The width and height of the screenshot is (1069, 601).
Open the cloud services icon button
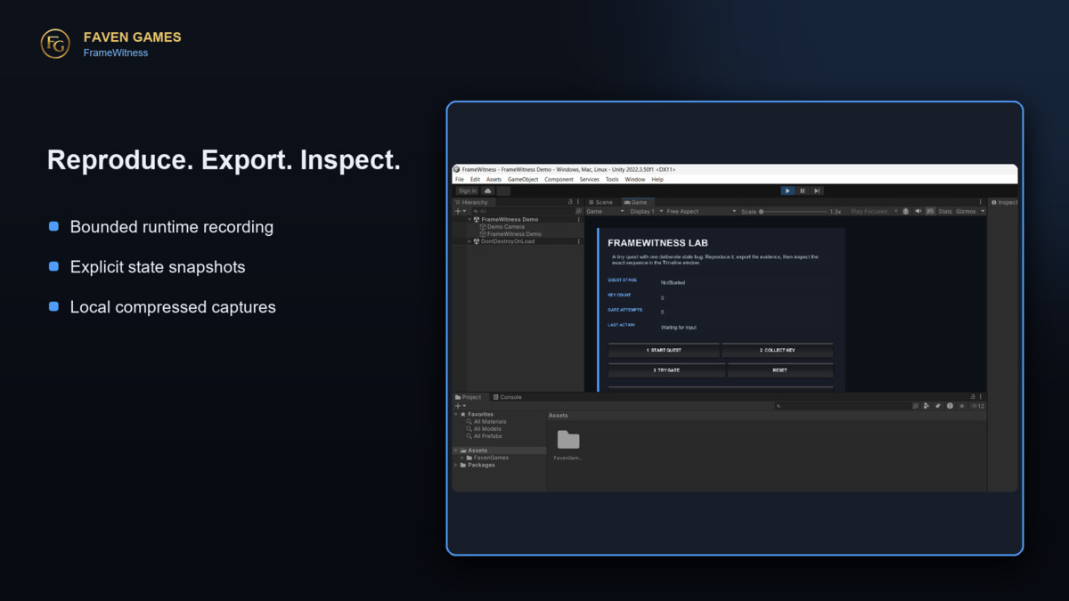coord(488,191)
